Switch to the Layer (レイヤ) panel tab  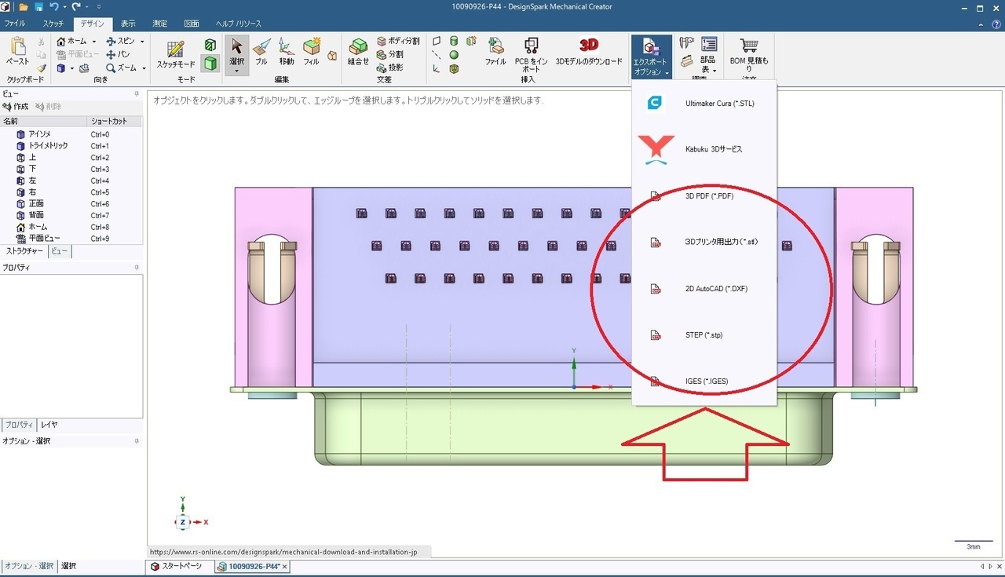49,425
